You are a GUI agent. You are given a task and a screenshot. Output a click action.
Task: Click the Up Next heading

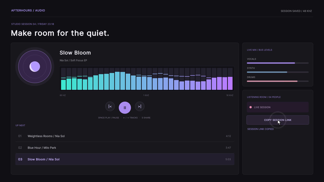point(20,125)
